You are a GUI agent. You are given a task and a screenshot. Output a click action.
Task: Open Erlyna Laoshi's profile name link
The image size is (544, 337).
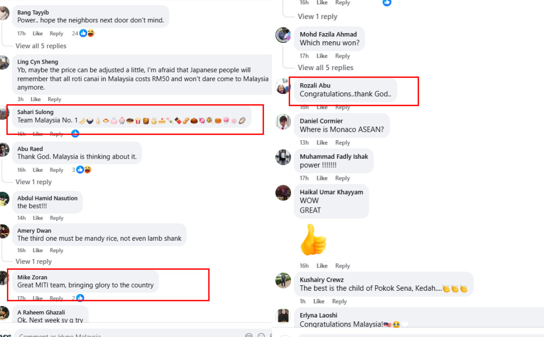pyautogui.click(x=318, y=315)
